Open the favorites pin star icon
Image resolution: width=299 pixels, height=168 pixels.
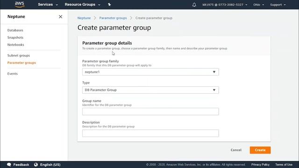click(109, 4)
